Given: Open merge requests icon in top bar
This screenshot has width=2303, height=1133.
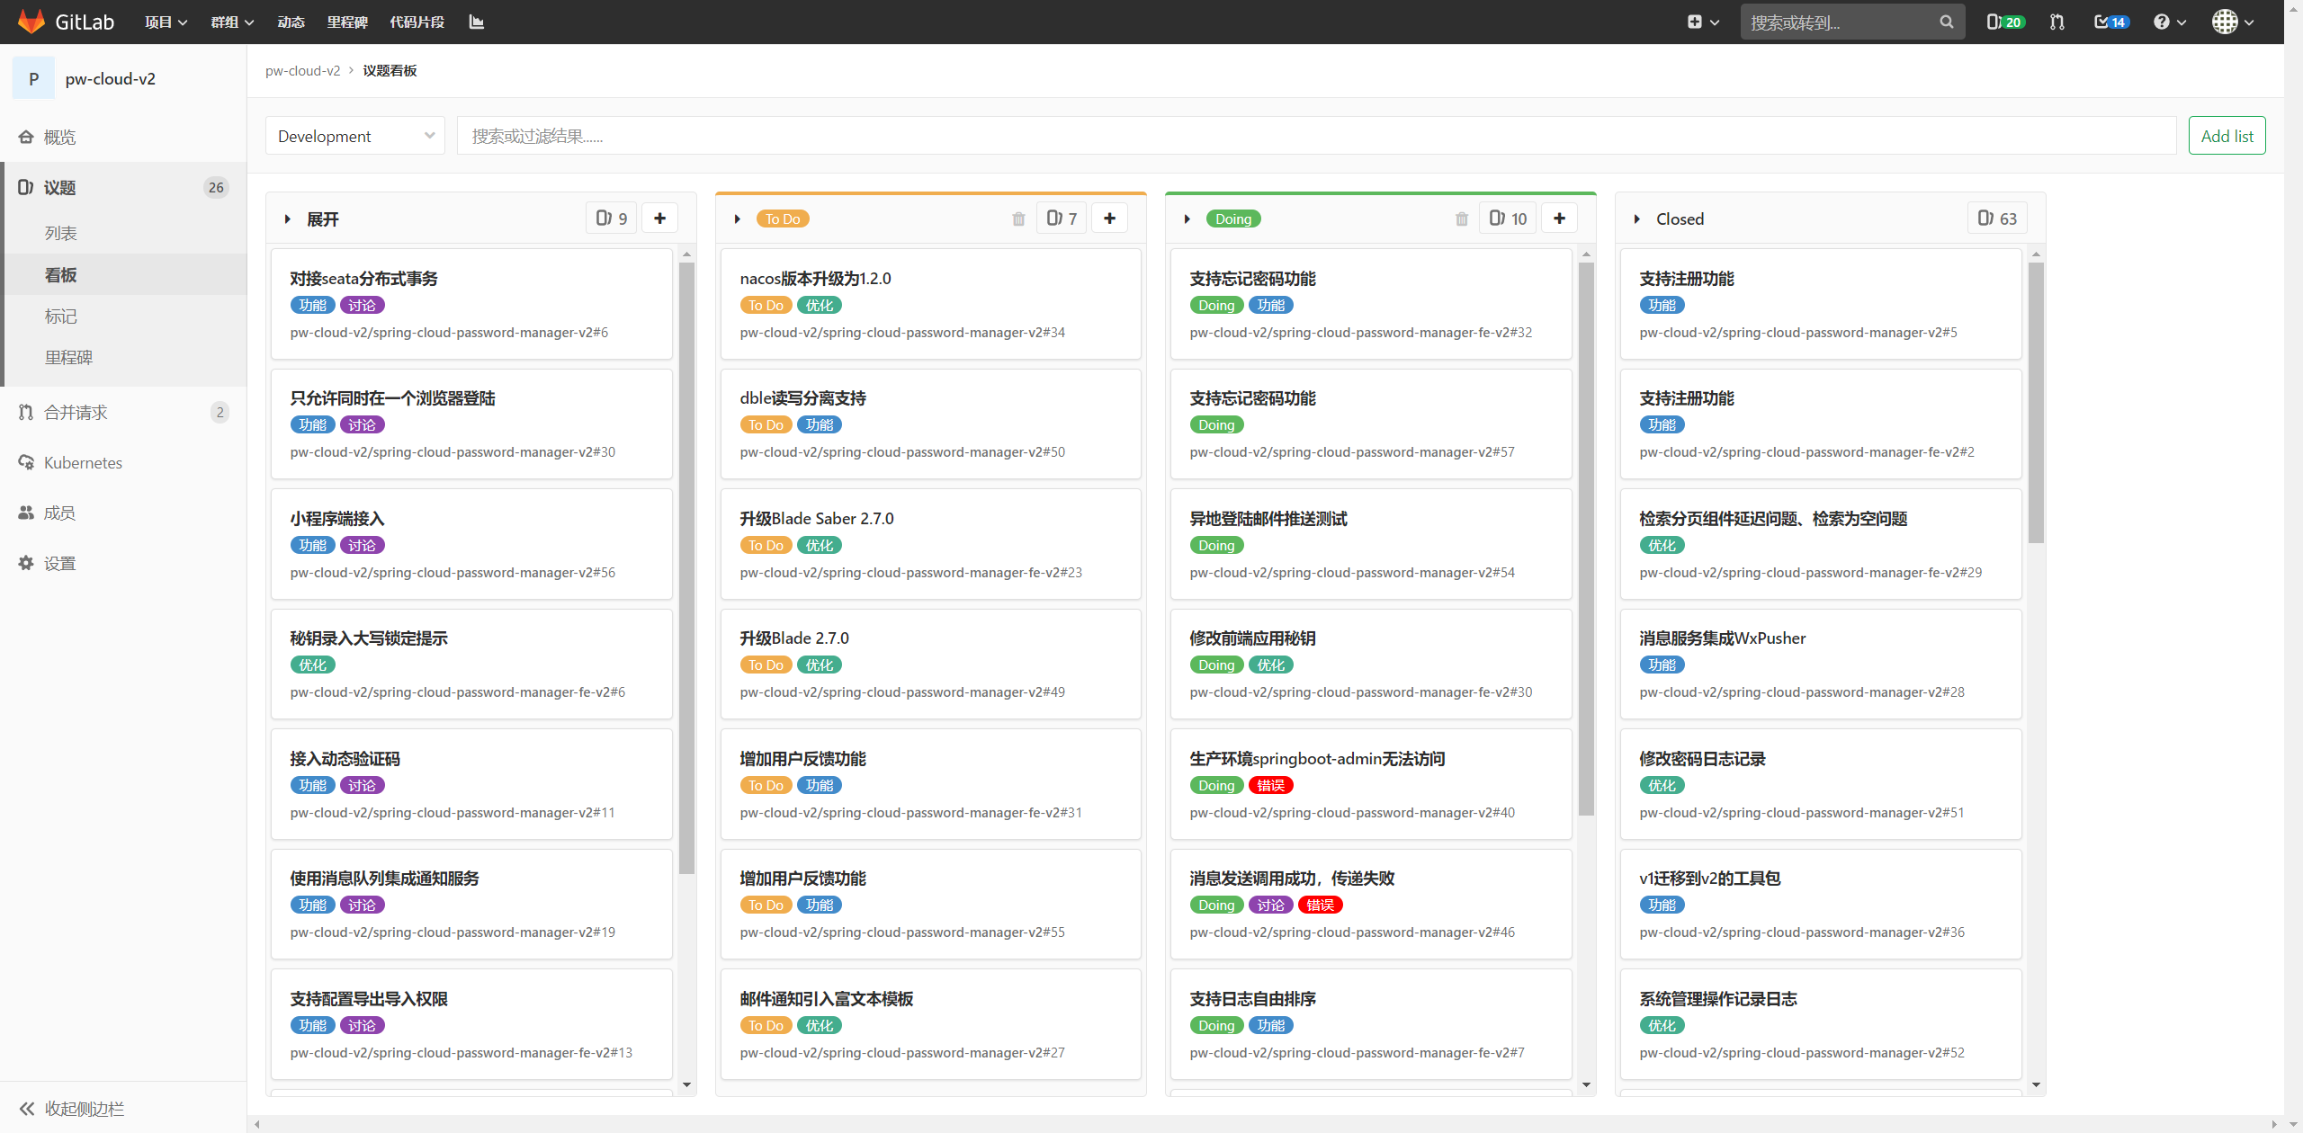Looking at the screenshot, I should coord(2057,22).
